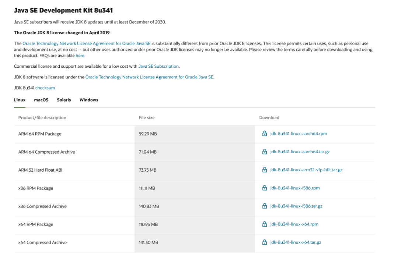Click the 'x86 Compressed Archive' description
Image resolution: width=398 pixels, height=257 pixels.
click(42, 206)
